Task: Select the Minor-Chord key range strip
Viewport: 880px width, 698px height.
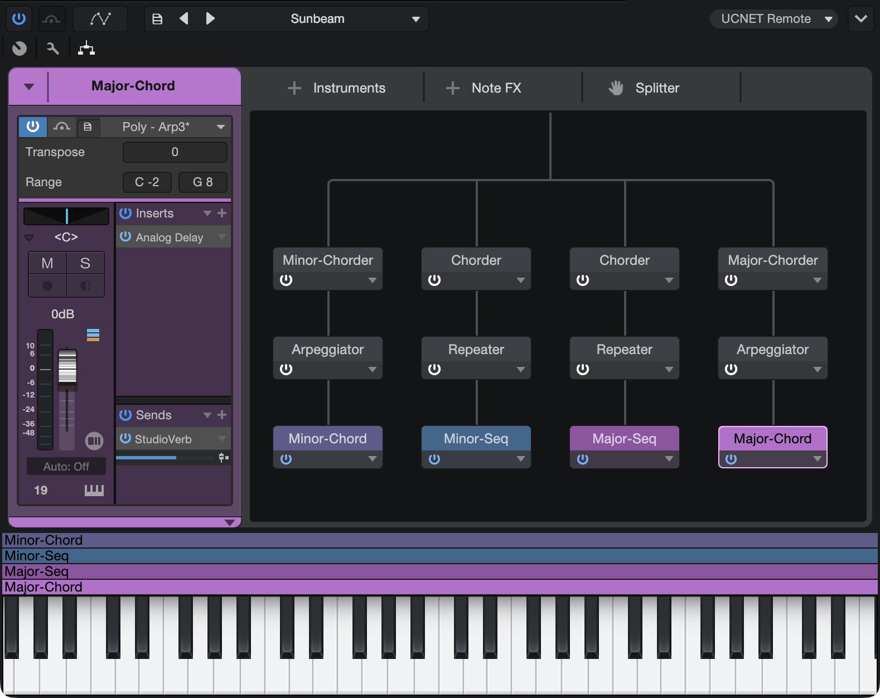Action: pyautogui.click(x=440, y=540)
